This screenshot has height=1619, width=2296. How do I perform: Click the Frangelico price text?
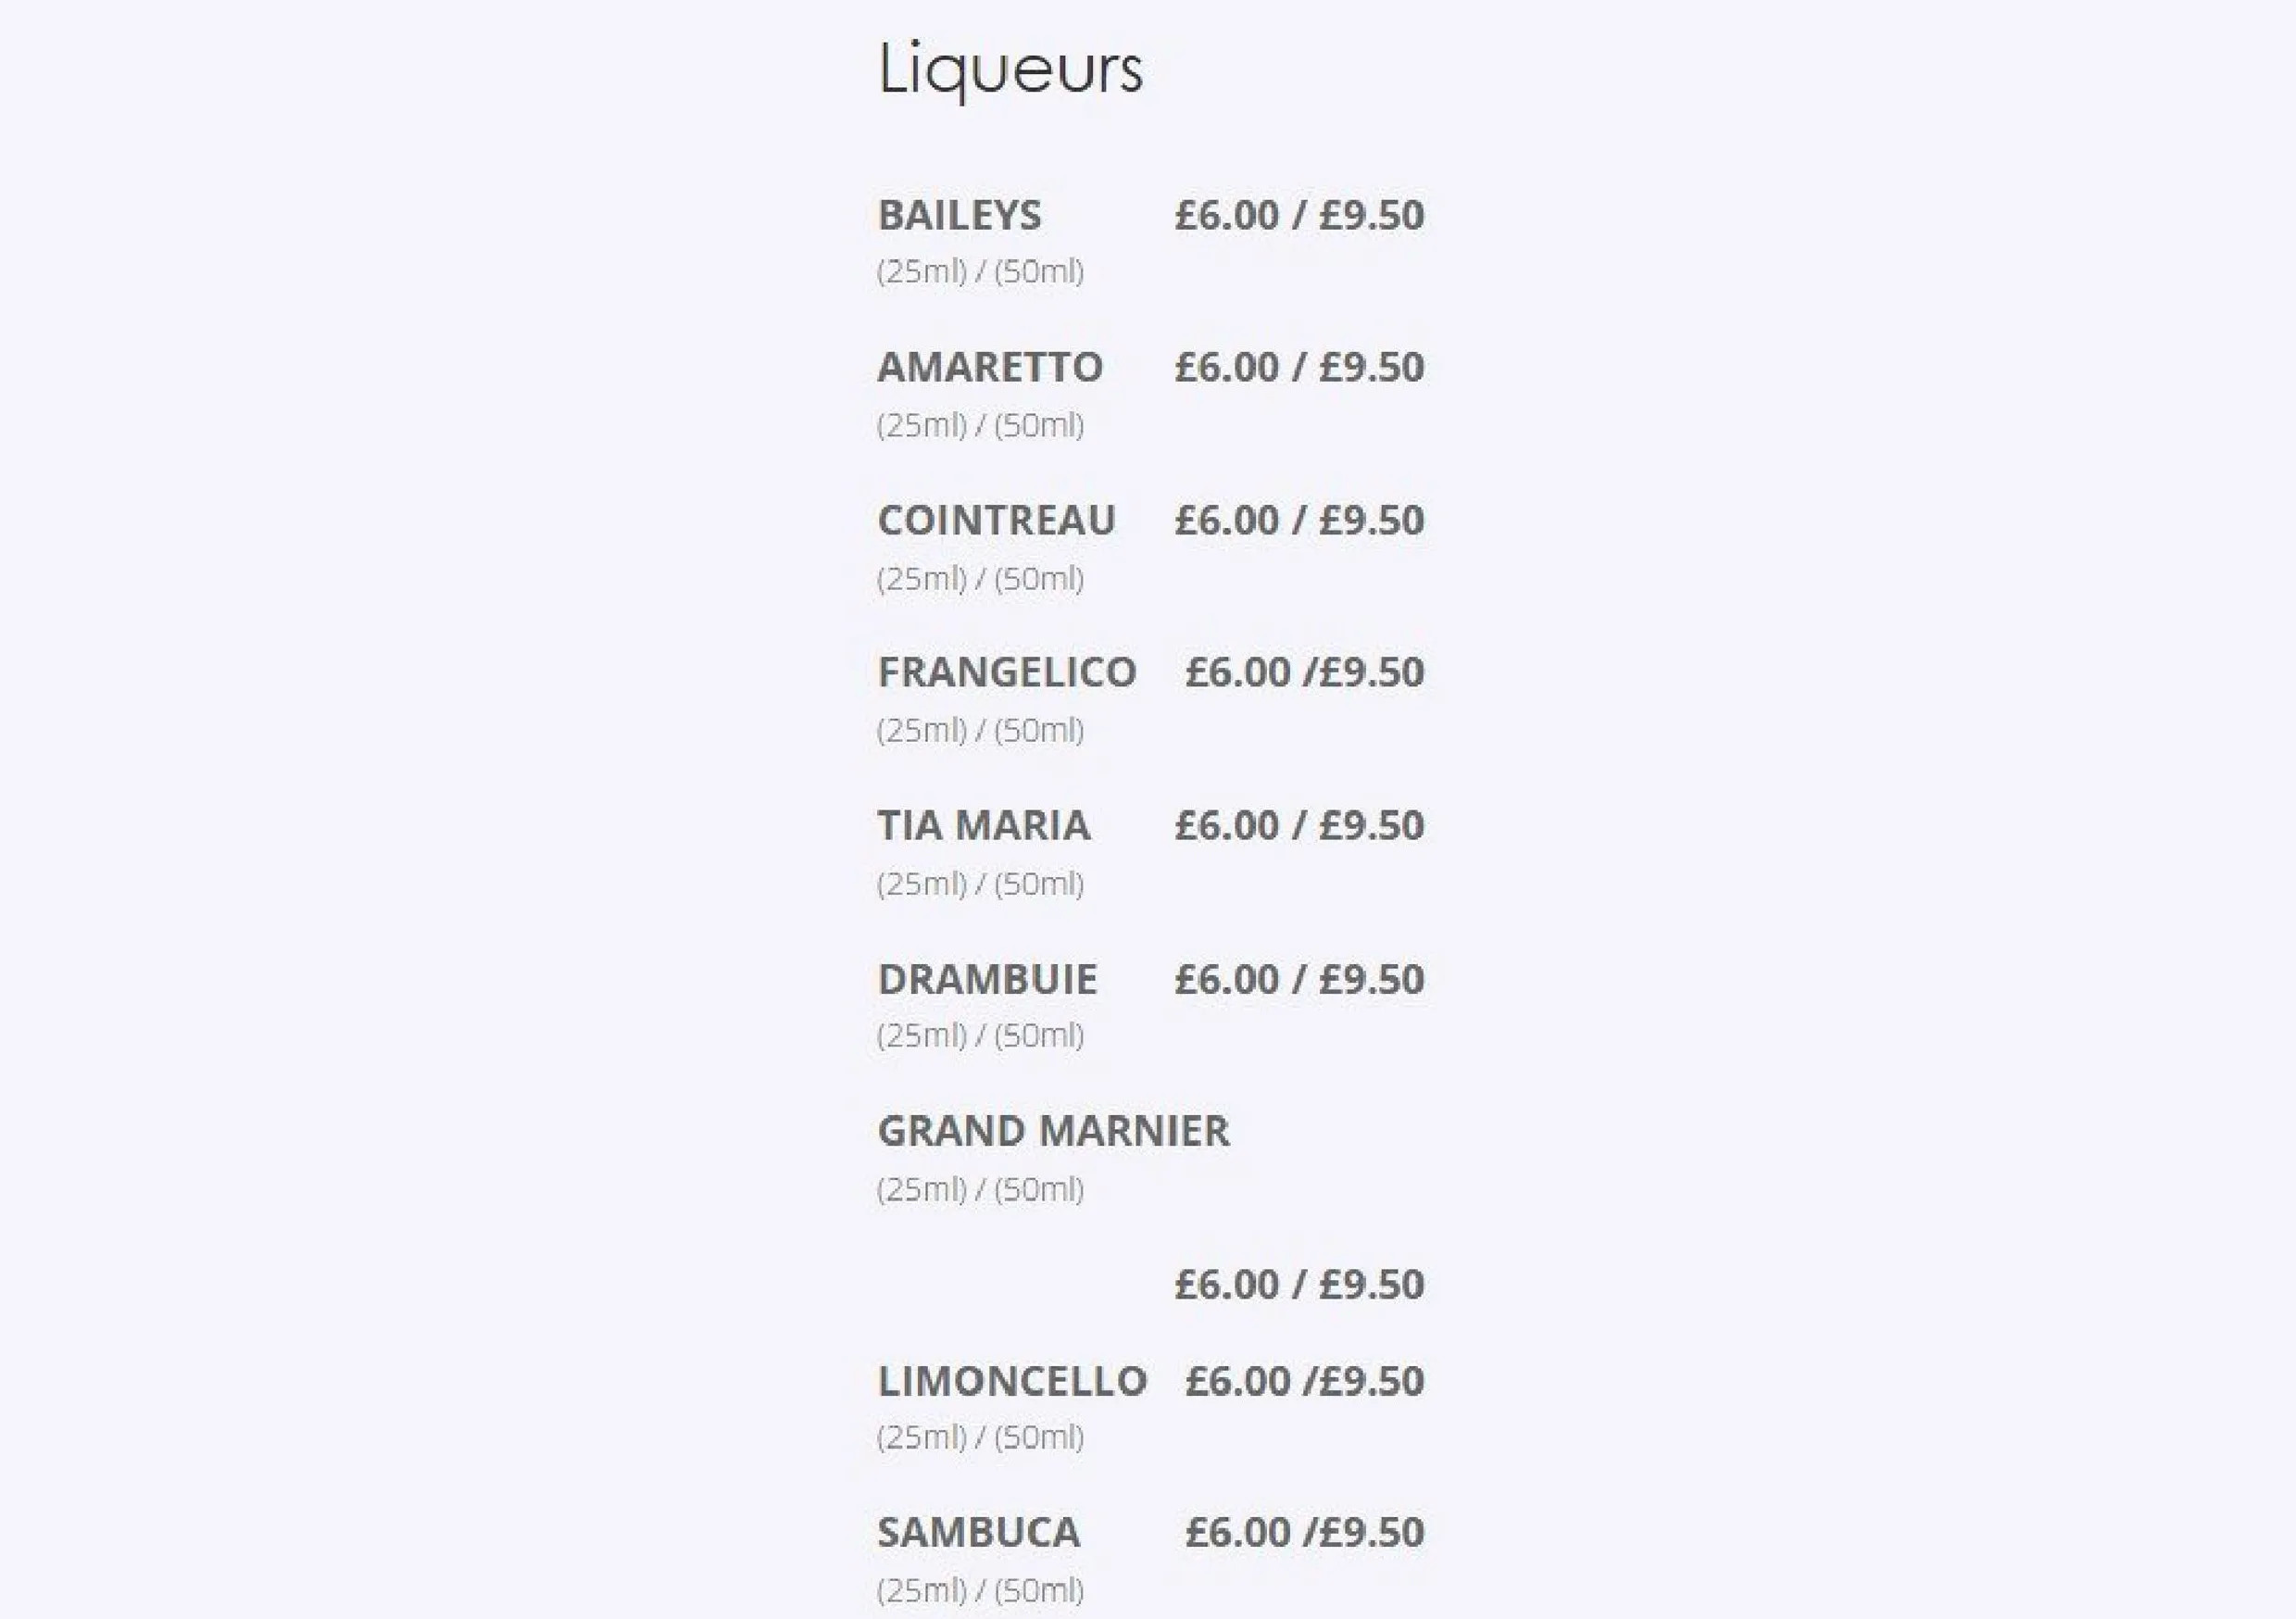(x=1304, y=672)
